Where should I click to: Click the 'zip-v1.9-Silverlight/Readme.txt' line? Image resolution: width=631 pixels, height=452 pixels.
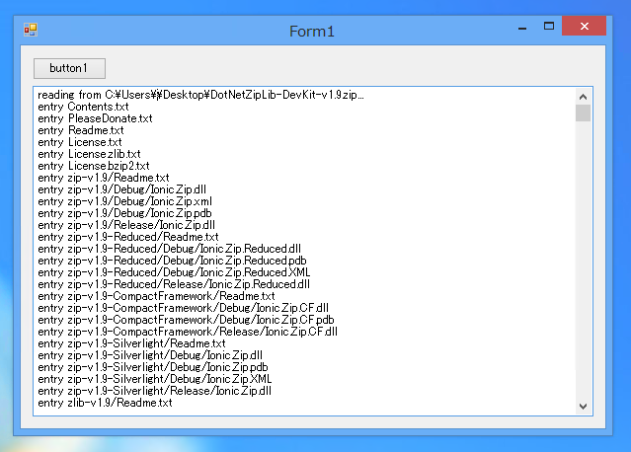tap(131, 343)
